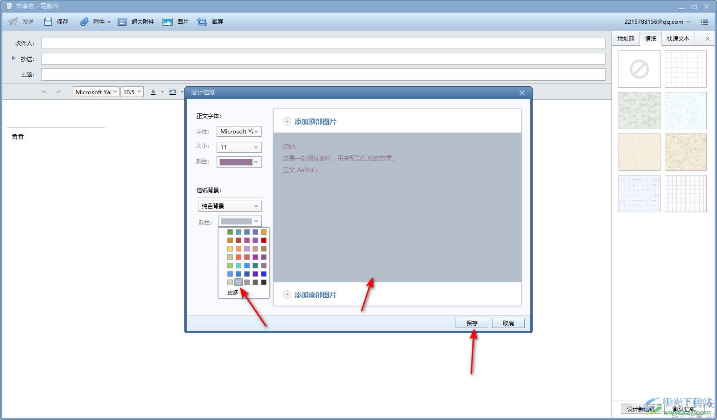Switch to the 快速文本 tab
This screenshot has height=420, width=717.
pos(678,39)
